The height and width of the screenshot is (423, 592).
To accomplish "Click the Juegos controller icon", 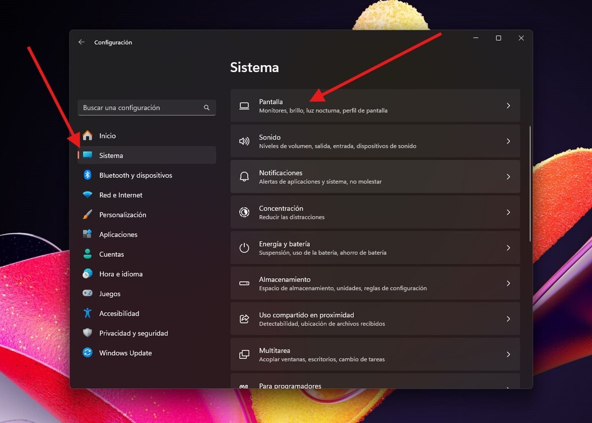I will tap(88, 293).
